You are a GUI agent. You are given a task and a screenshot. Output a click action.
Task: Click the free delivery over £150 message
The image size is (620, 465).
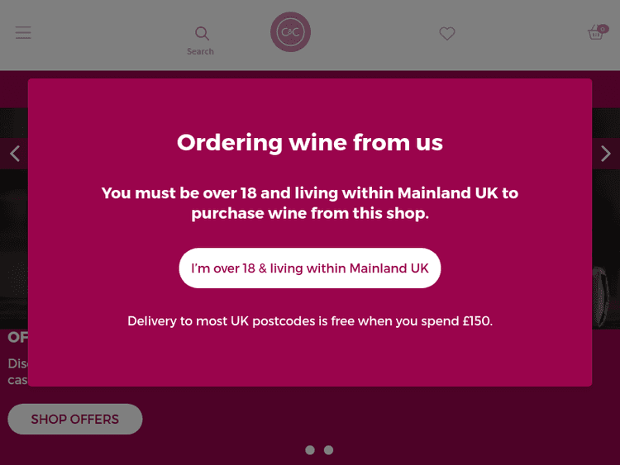310,320
